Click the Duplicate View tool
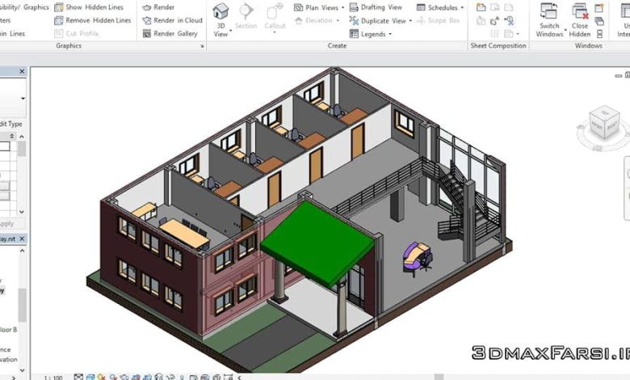Screen dimensions: 630x380 point(378,20)
